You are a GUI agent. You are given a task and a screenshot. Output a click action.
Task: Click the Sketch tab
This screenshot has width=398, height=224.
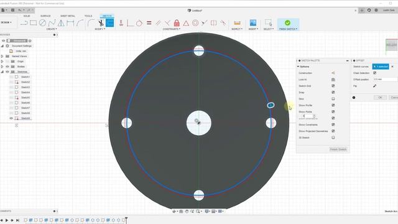[107, 16]
